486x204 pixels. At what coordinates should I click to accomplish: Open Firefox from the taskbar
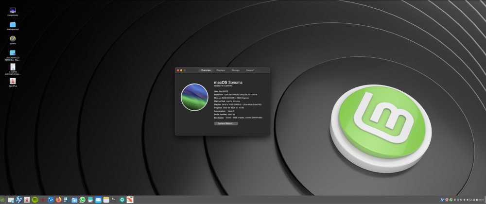pos(59,200)
